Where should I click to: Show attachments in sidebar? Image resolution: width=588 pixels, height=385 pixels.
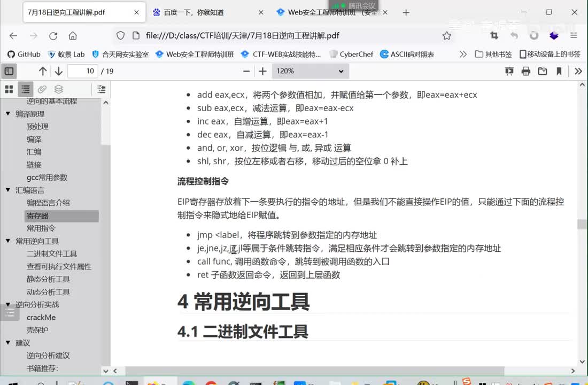[42, 89]
